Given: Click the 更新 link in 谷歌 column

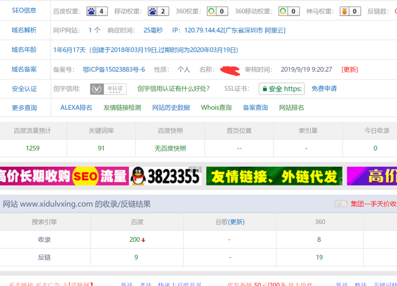Looking at the screenshot, I should pos(237,222).
